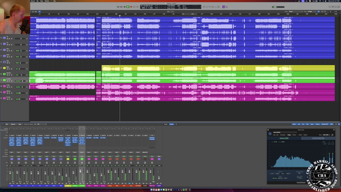Click the Master channel volume fader
Screen dimensions: 341x192
[x=159, y=178]
